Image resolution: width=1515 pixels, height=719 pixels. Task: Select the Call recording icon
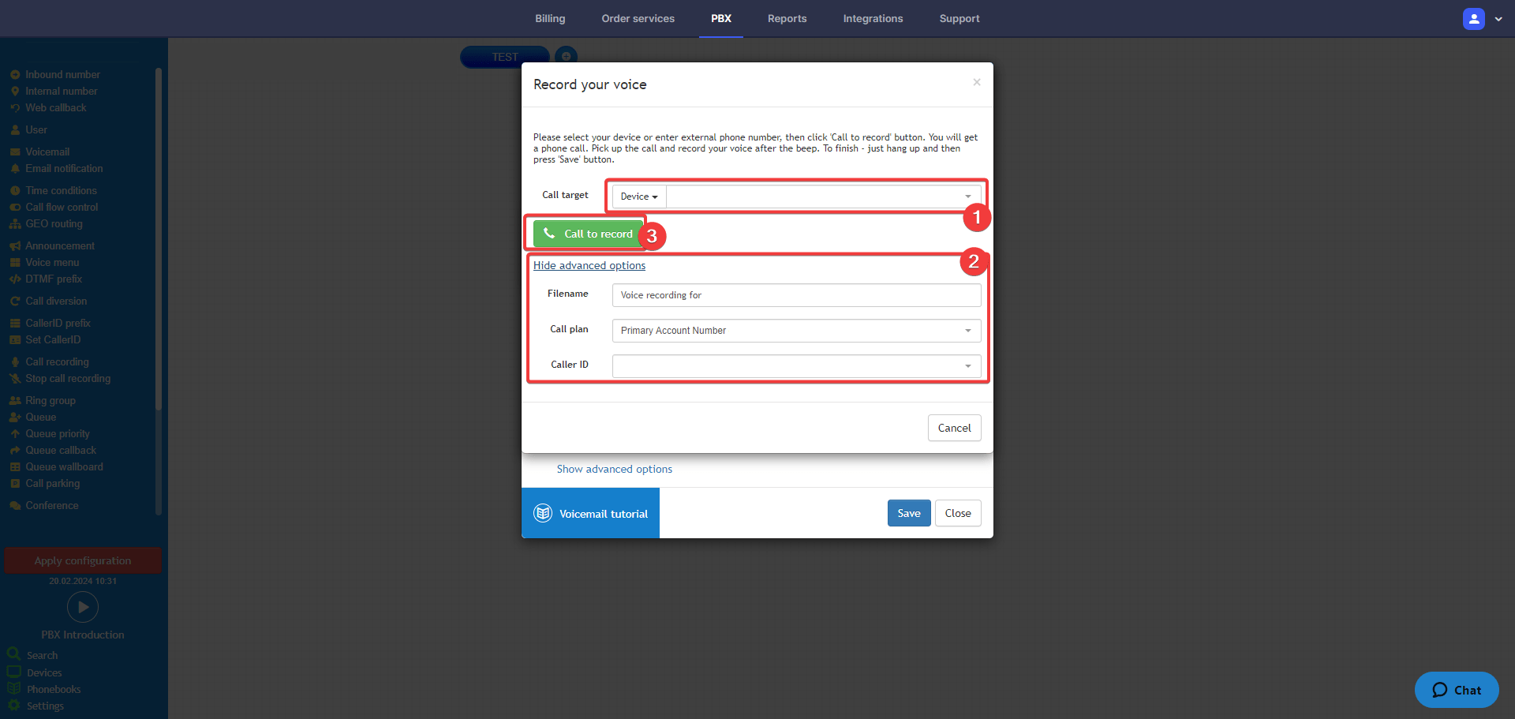pyautogui.click(x=15, y=361)
